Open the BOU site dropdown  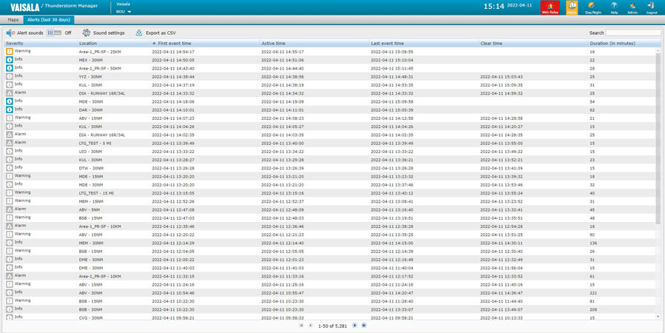point(124,12)
